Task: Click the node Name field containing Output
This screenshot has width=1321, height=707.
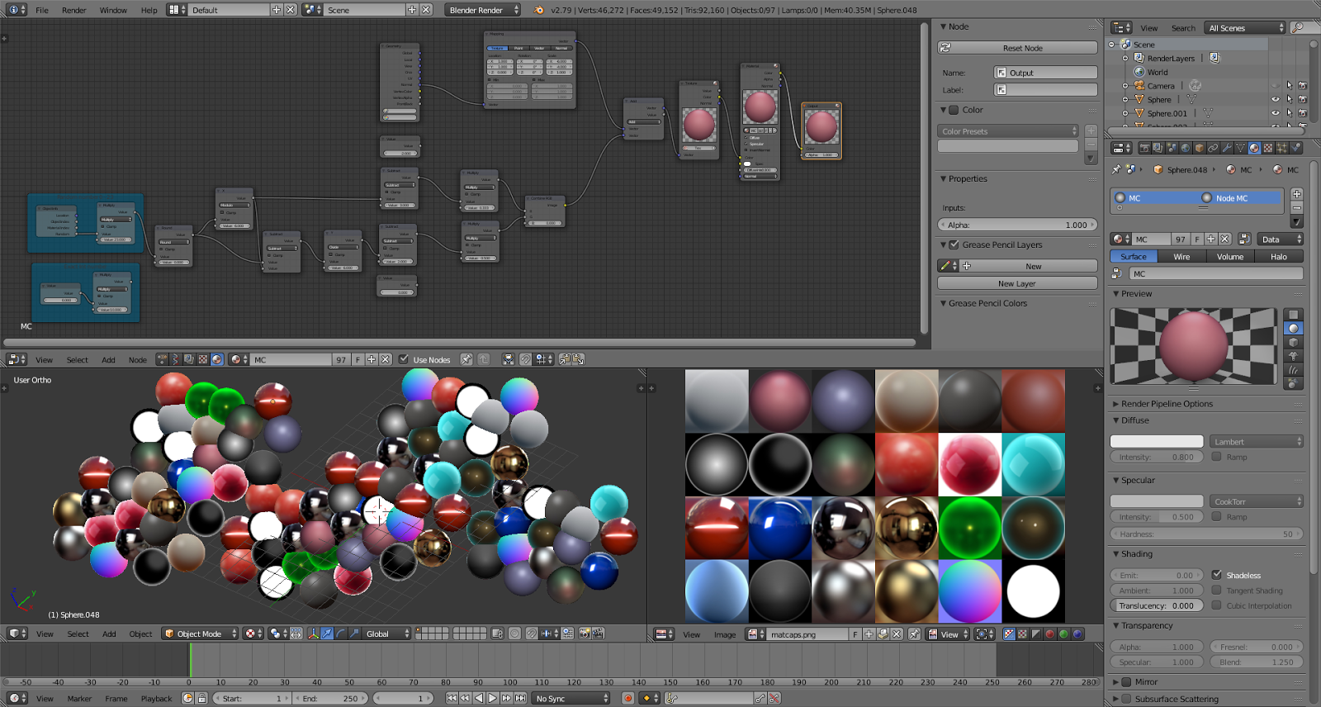Action: 1045,73
